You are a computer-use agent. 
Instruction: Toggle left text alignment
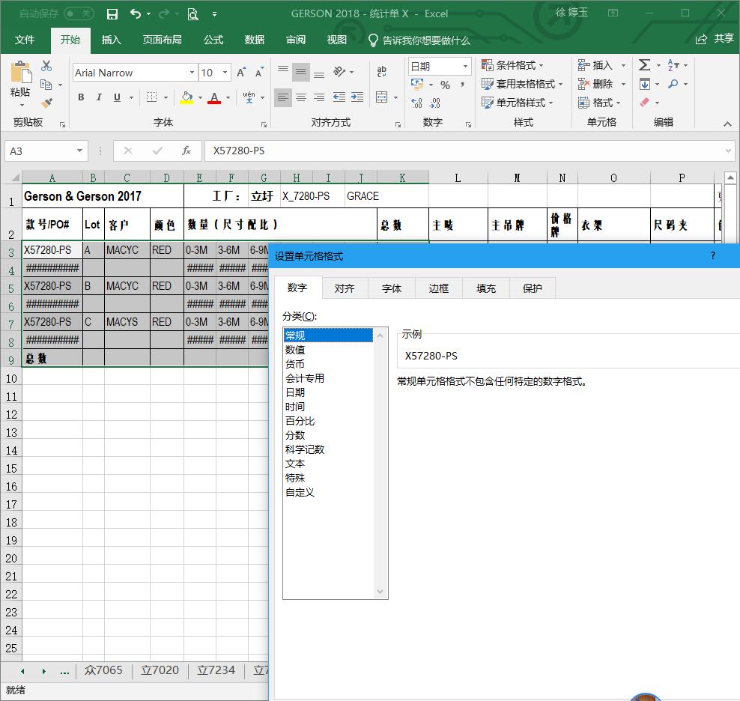(x=283, y=97)
